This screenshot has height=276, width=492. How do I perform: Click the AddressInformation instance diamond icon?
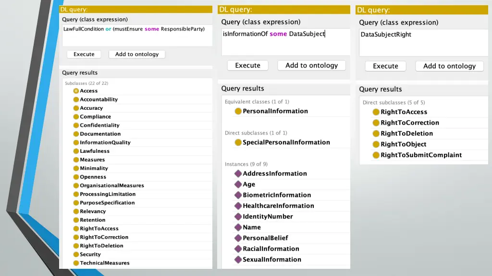(x=238, y=173)
